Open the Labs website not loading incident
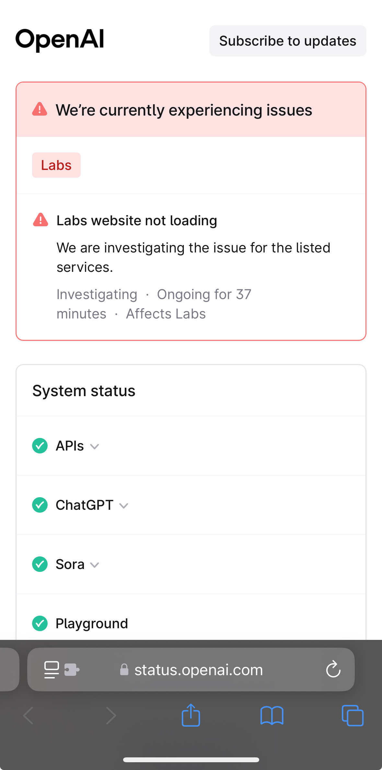 (x=137, y=220)
